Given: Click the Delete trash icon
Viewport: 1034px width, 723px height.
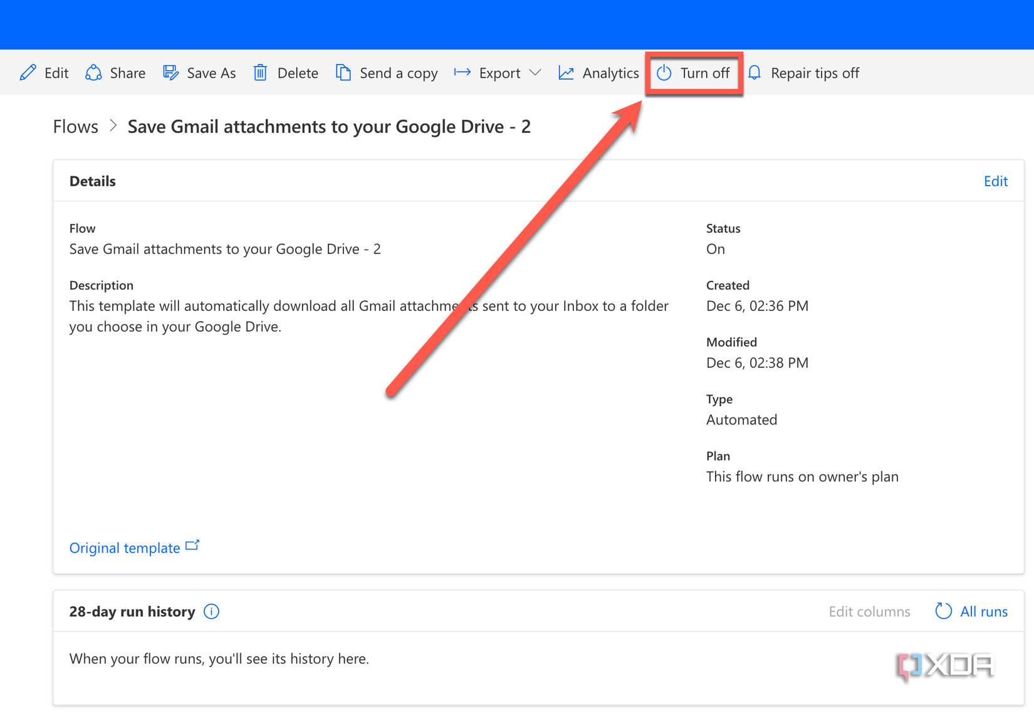Looking at the screenshot, I should [260, 73].
